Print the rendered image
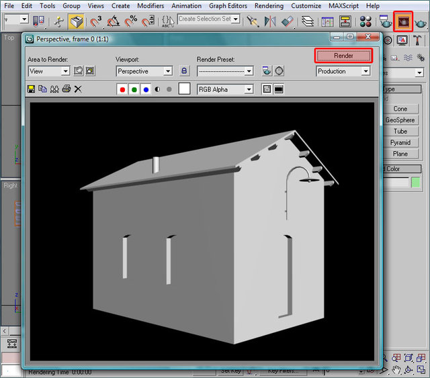430x378 pixels. 66,89
